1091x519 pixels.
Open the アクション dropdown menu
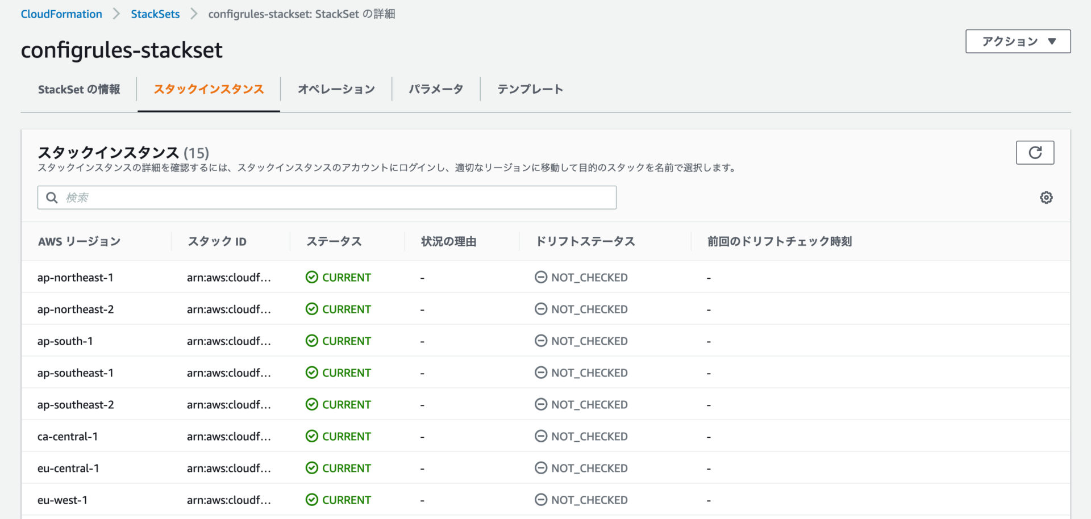click(1017, 41)
